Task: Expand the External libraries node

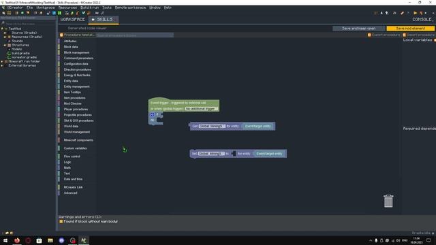Action: click(2, 65)
